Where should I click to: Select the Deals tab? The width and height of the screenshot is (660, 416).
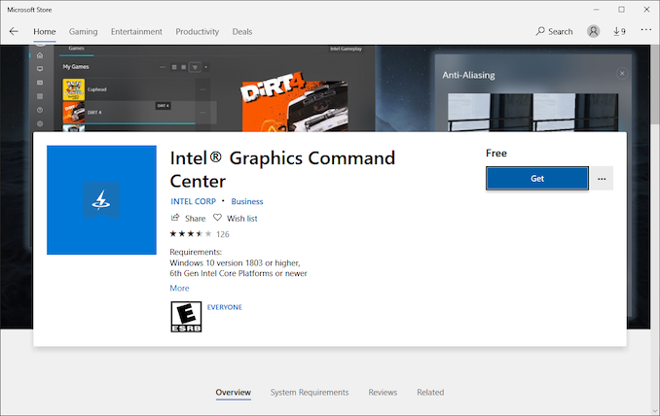242,31
